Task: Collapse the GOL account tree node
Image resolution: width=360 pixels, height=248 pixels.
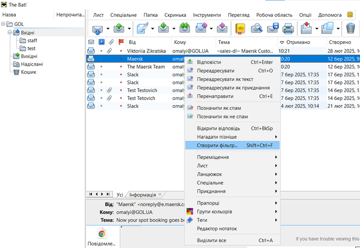Action: 4,24
